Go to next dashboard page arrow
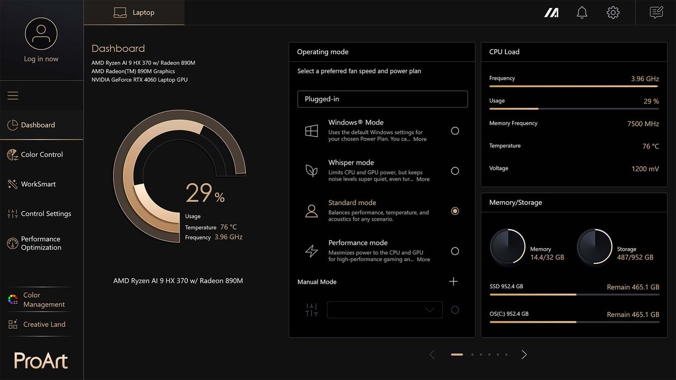Image resolution: width=676 pixels, height=380 pixels. pos(524,355)
